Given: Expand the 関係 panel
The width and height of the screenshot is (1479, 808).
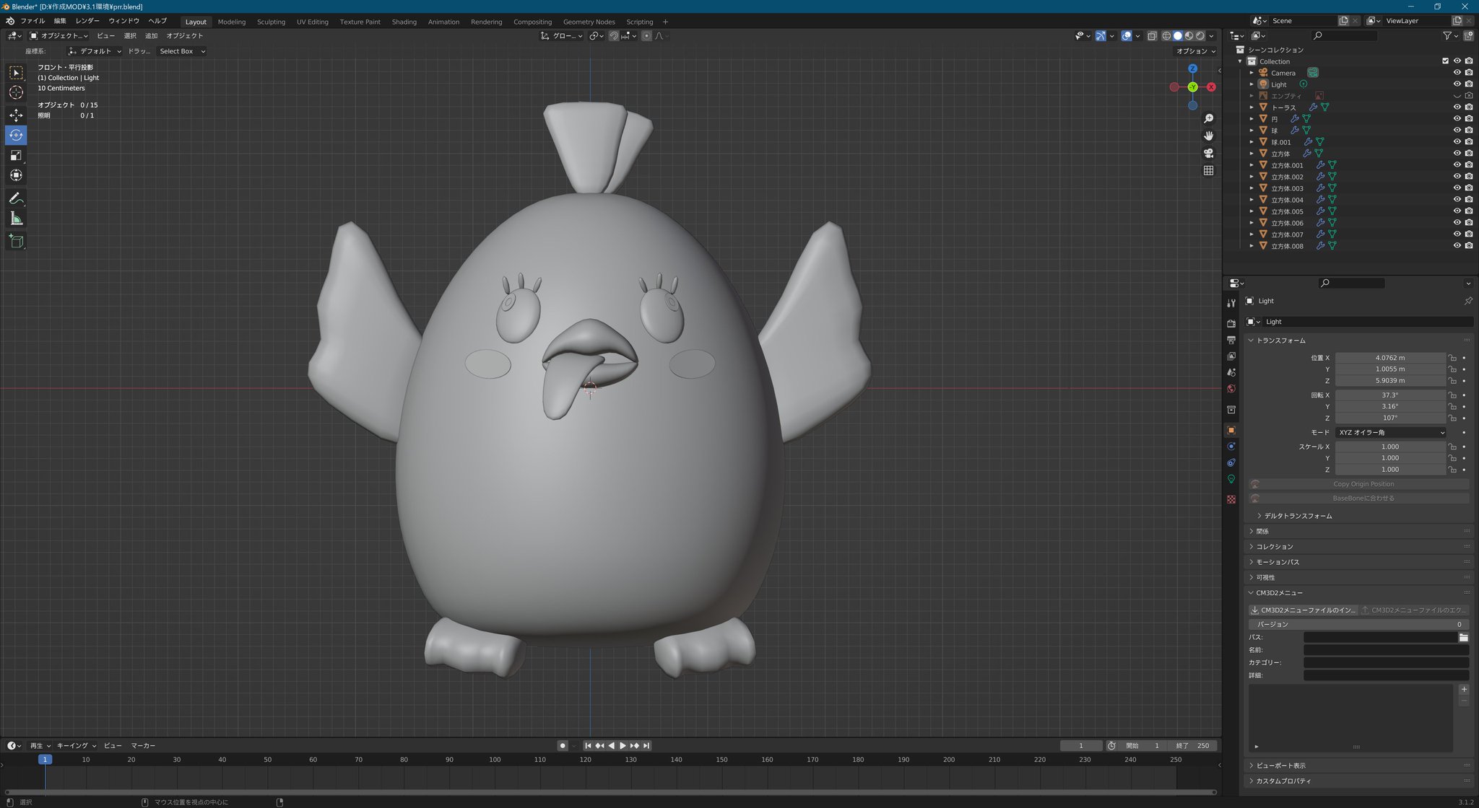Looking at the screenshot, I should pyautogui.click(x=1262, y=531).
